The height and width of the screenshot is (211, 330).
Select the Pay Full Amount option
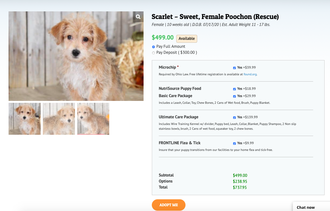tap(154, 47)
